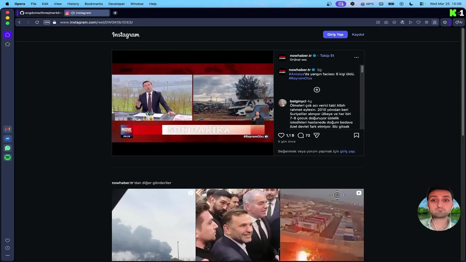Open the three-dot more options menu on post
Screen dimensions: 466x262
point(356,57)
